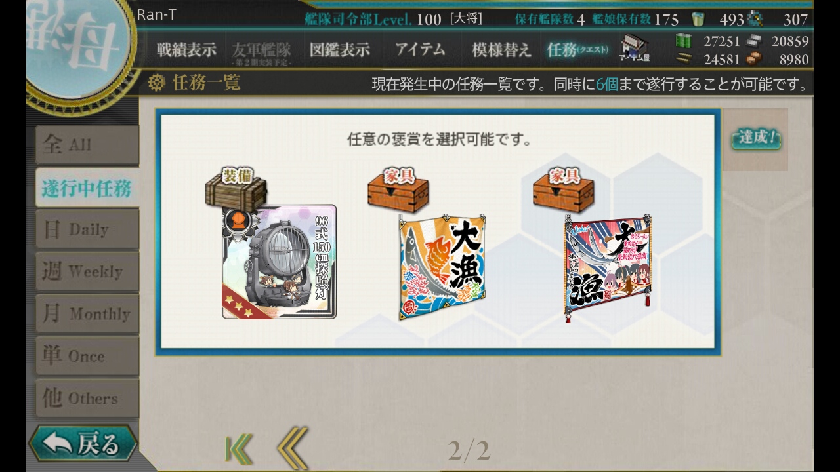The width and height of the screenshot is (840, 472).
Task: Filter quests by 週 Weekly
Action: click(x=87, y=271)
